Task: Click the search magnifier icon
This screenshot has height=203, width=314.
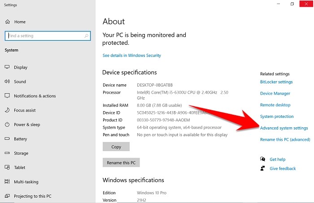Action: tap(86, 36)
